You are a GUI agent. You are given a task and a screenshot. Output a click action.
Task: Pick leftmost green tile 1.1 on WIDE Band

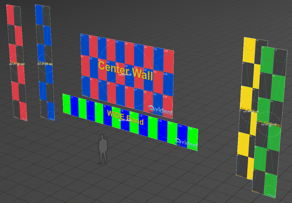pos(66,103)
